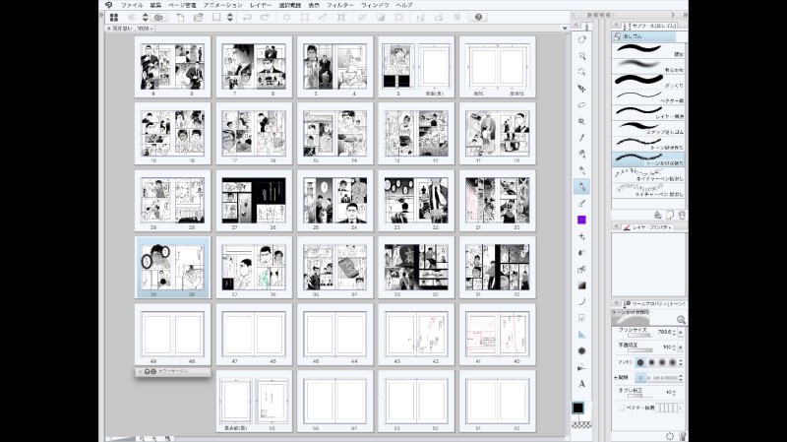Select the Gradient tool

tap(581, 285)
